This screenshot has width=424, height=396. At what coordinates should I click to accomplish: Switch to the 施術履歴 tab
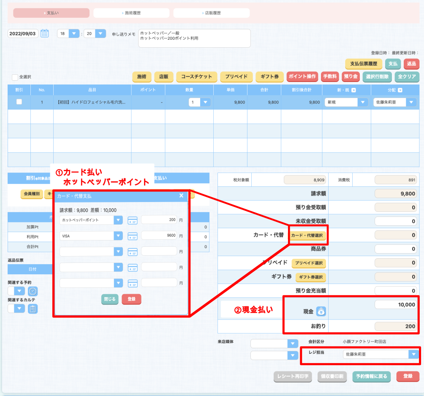click(131, 13)
